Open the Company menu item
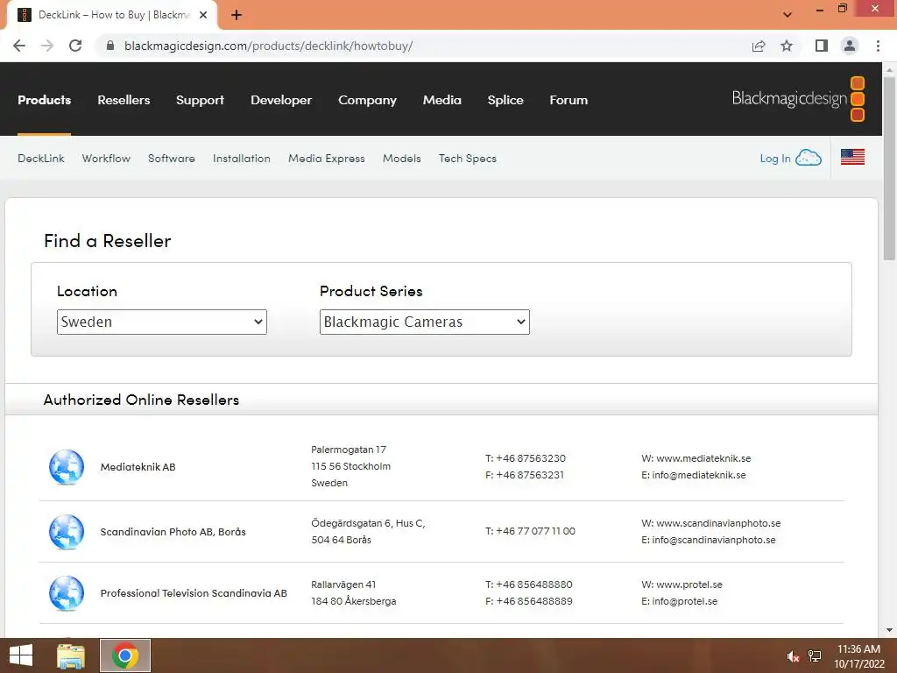This screenshot has width=897, height=673. click(367, 100)
